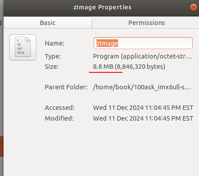Click the orange strip at the left edge
This screenshot has height=176, width=199.
pos(2,147)
